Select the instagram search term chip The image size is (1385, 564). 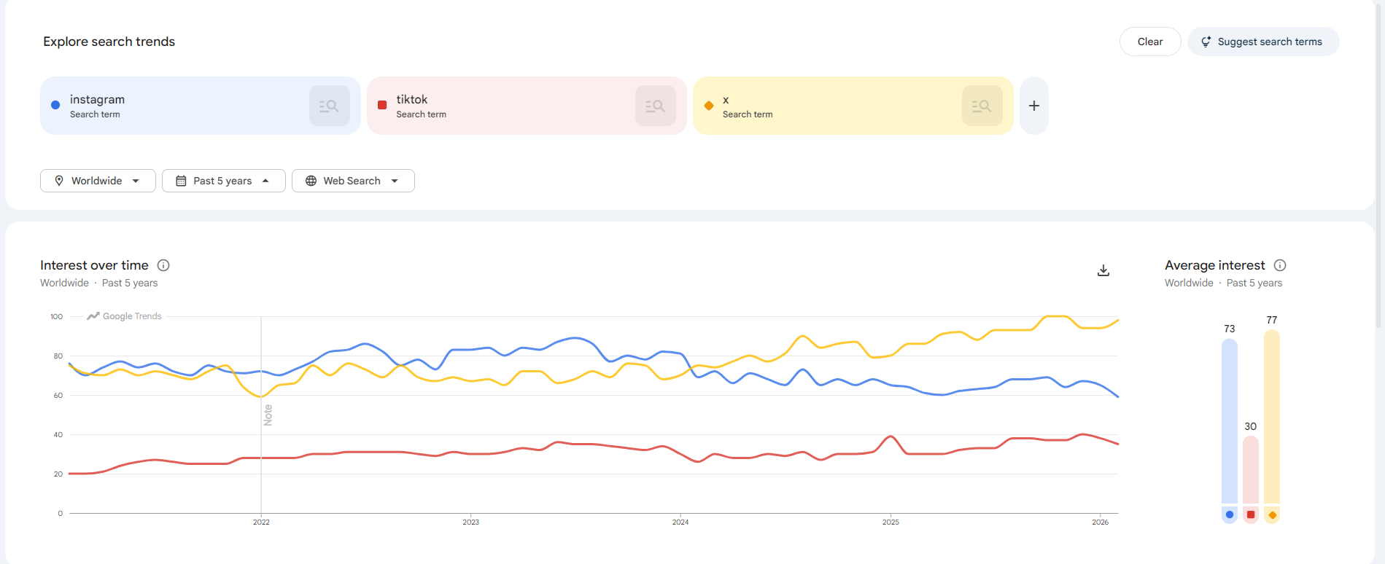tap(175, 106)
